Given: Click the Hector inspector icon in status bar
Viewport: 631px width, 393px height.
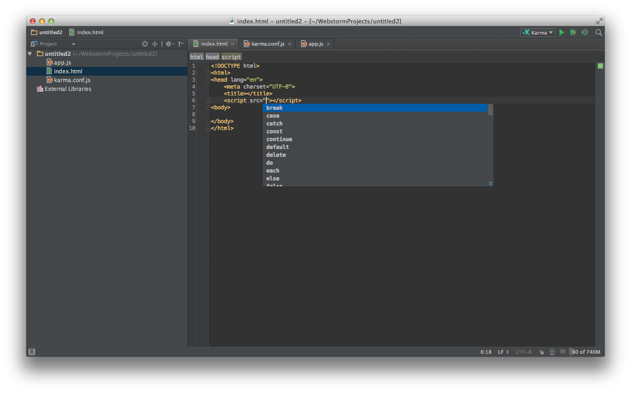Looking at the screenshot, I should click(552, 352).
